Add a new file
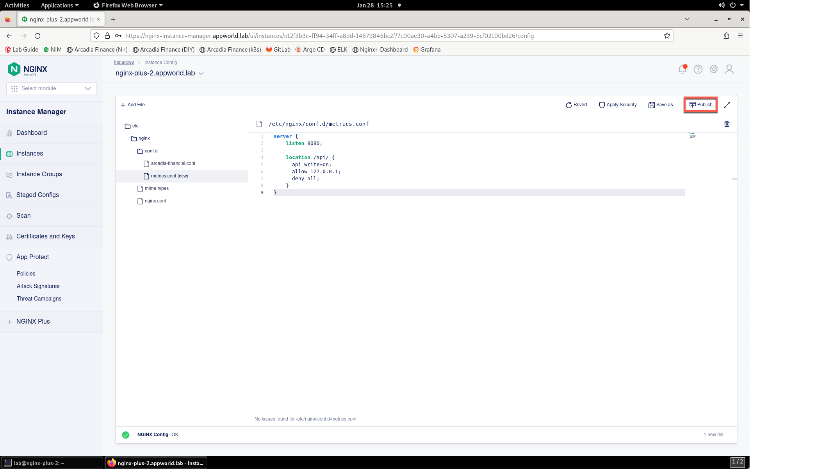Viewport: 816px width, 469px height. click(x=133, y=105)
